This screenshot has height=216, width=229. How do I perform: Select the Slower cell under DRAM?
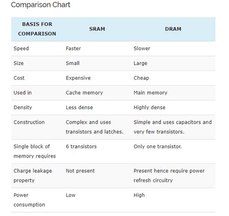[x=142, y=48]
